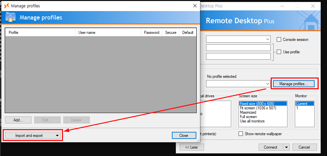The height and width of the screenshot is (156, 327).
Task: Select monitor 1 in the Monitor list
Action: click(x=305, y=108)
